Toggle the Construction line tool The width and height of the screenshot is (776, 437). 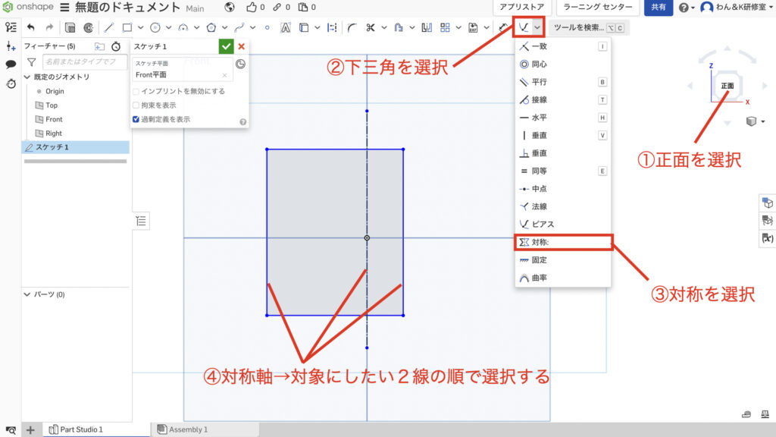pos(332,28)
